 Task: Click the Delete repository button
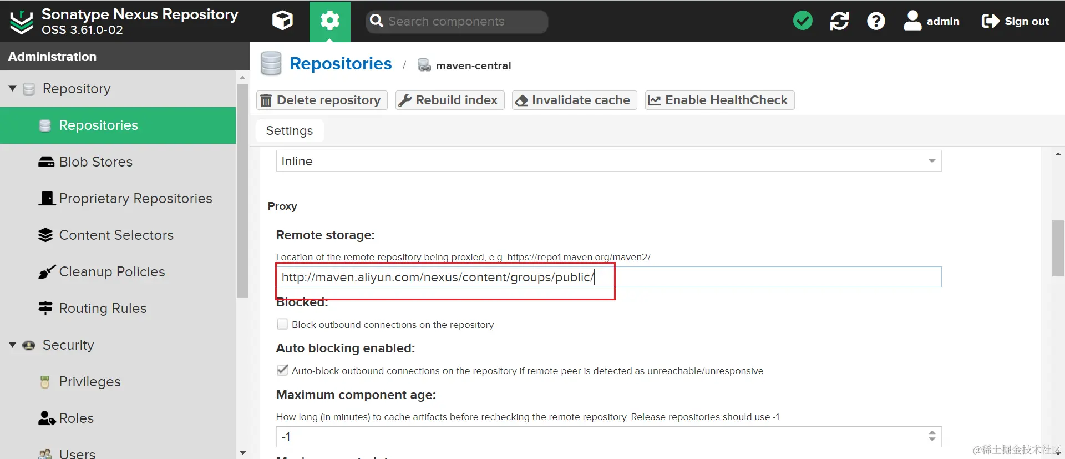click(322, 100)
